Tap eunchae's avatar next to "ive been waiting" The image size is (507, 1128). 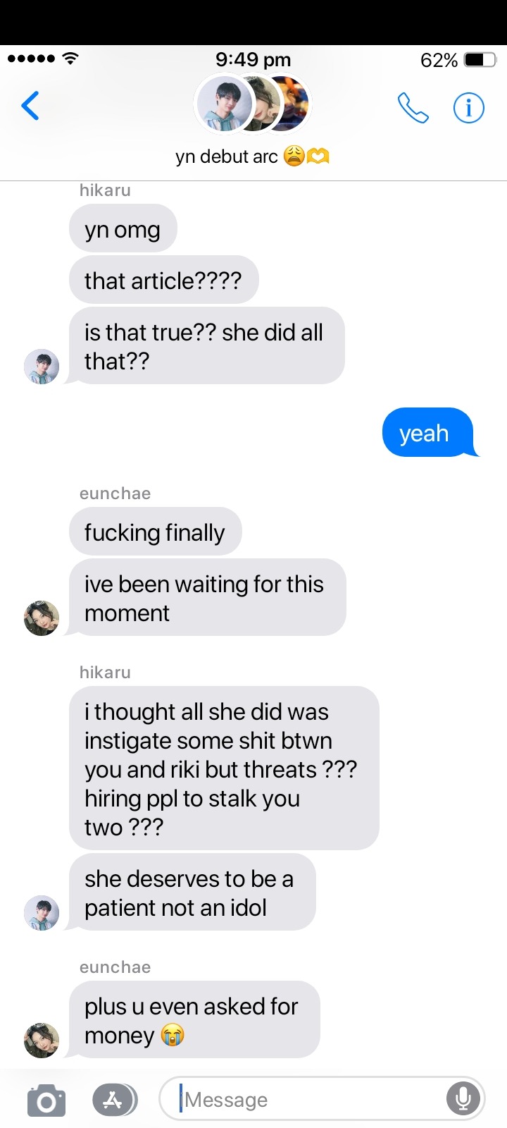click(x=42, y=618)
